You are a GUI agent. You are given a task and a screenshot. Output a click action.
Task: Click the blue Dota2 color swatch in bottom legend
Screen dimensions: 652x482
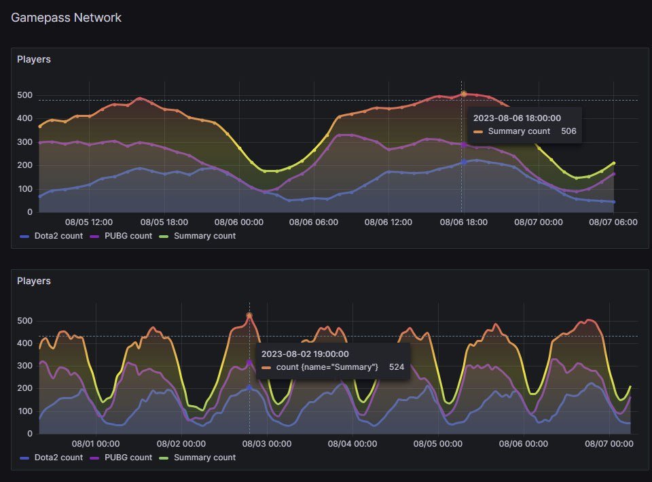(24, 458)
